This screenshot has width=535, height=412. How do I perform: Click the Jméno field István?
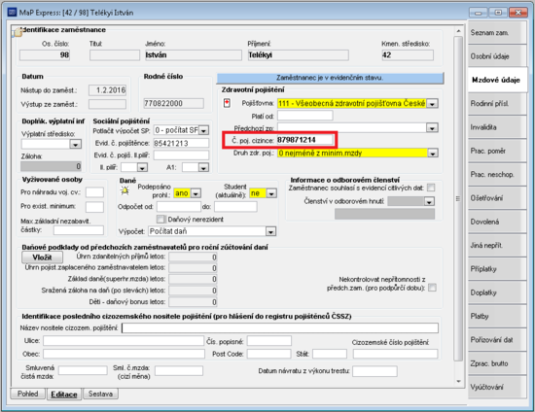click(x=194, y=54)
